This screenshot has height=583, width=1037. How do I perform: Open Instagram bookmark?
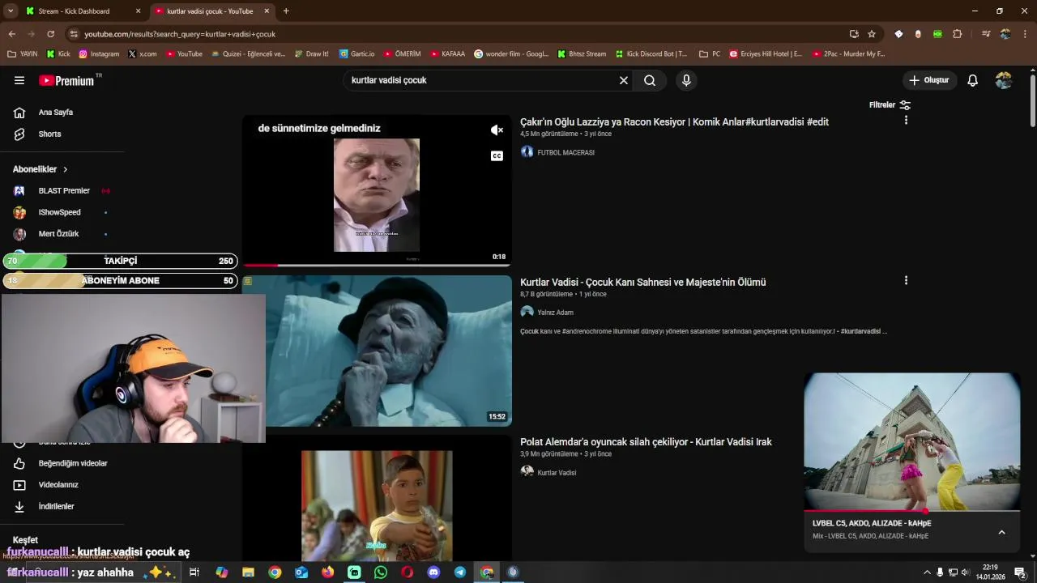pos(99,54)
